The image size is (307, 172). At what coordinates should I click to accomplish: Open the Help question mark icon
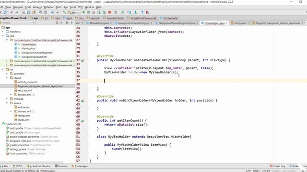pos(142,12)
